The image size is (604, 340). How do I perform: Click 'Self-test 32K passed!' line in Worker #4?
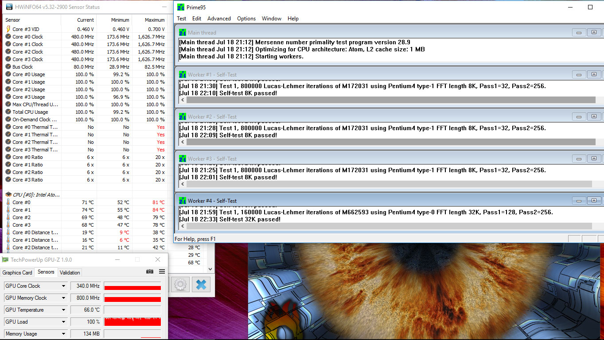pos(230,219)
